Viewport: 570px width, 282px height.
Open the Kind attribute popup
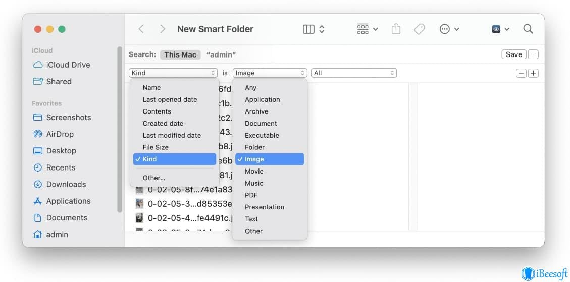click(x=173, y=73)
